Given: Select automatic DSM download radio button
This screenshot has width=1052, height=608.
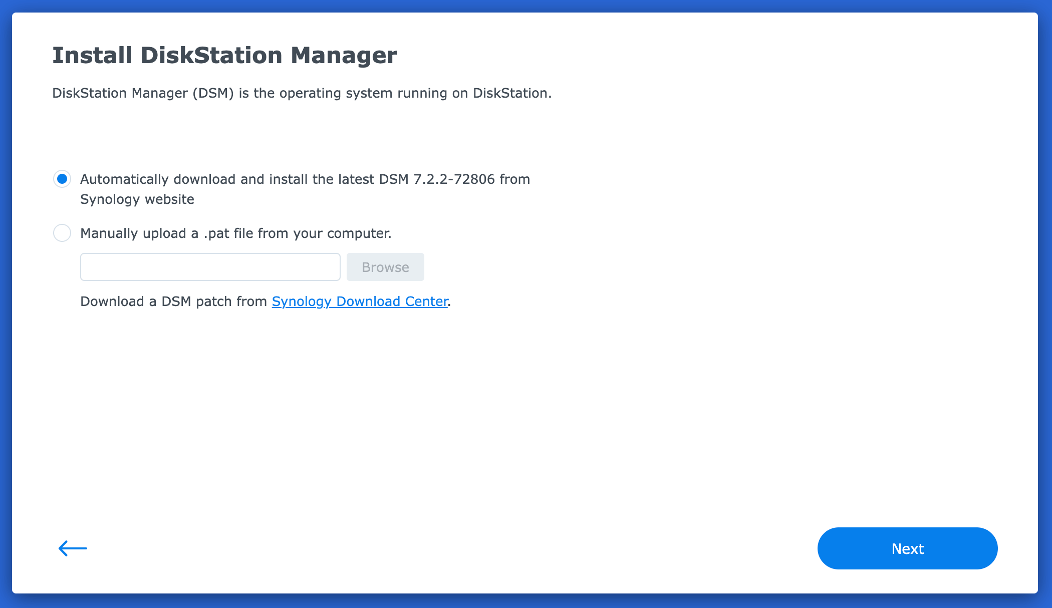Looking at the screenshot, I should coord(62,179).
